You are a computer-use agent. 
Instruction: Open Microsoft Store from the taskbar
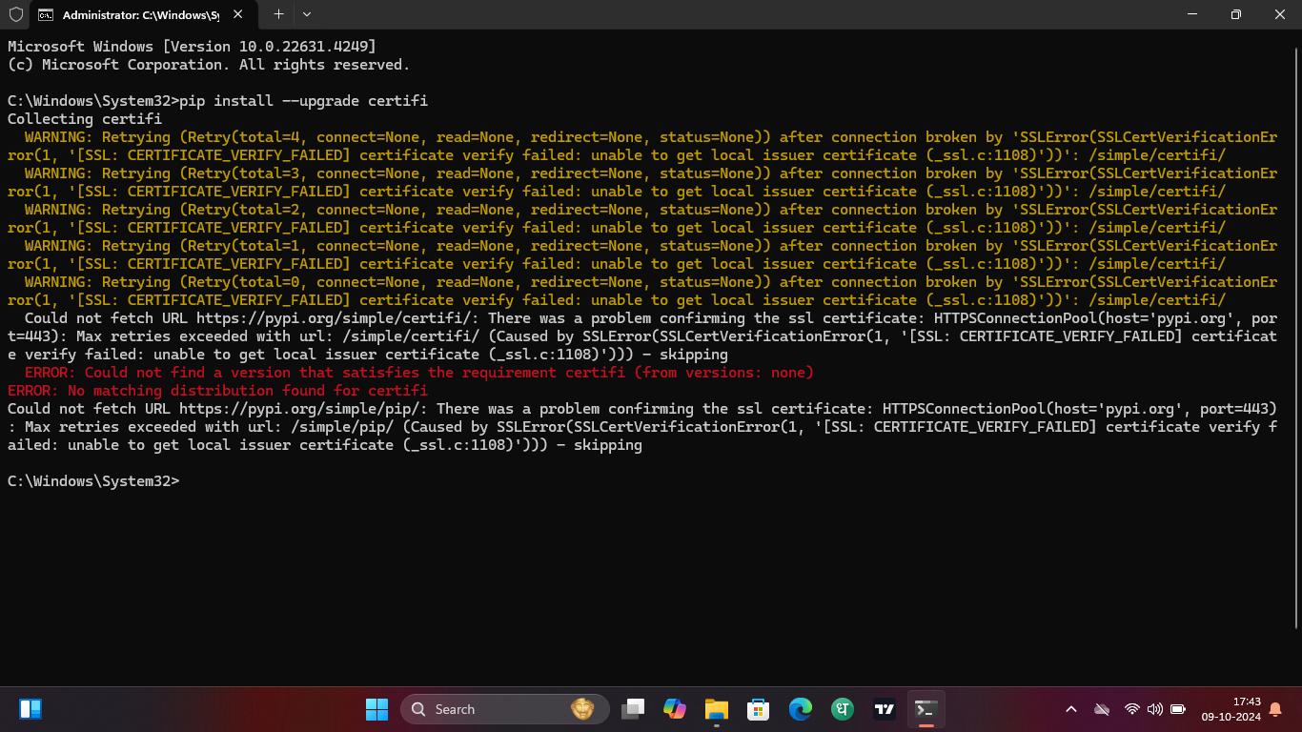click(x=758, y=709)
